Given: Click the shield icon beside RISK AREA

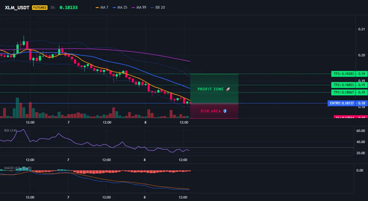Looking at the screenshot, I should pos(225,111).
